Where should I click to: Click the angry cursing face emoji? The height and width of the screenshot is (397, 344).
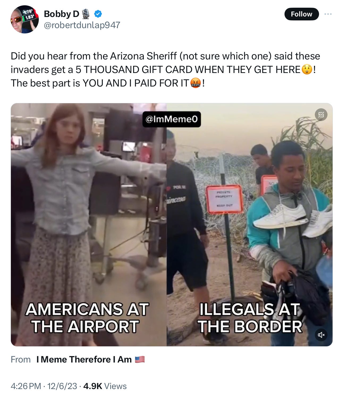pyautogui.click(x=196, y=83)
